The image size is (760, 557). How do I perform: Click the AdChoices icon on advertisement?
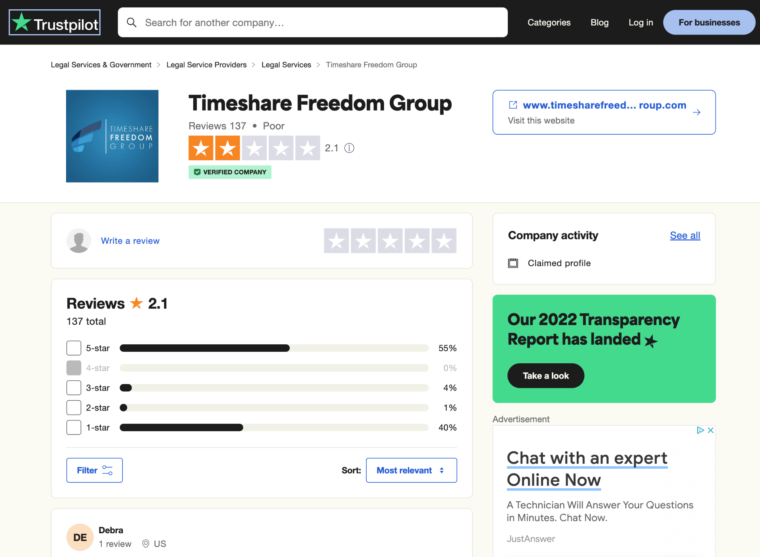tap(700, 430)
